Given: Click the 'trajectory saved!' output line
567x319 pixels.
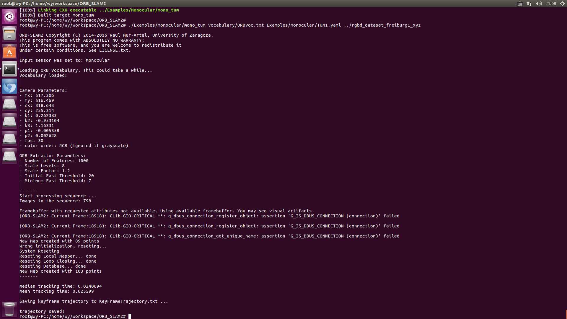Looking at the screenshot, I should (42, 311).
